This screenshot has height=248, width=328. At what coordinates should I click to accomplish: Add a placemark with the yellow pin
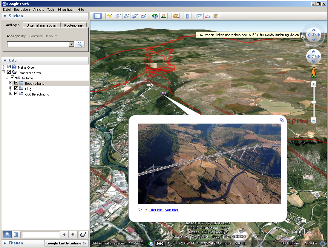pyautogui.click(x=110, y=16)
